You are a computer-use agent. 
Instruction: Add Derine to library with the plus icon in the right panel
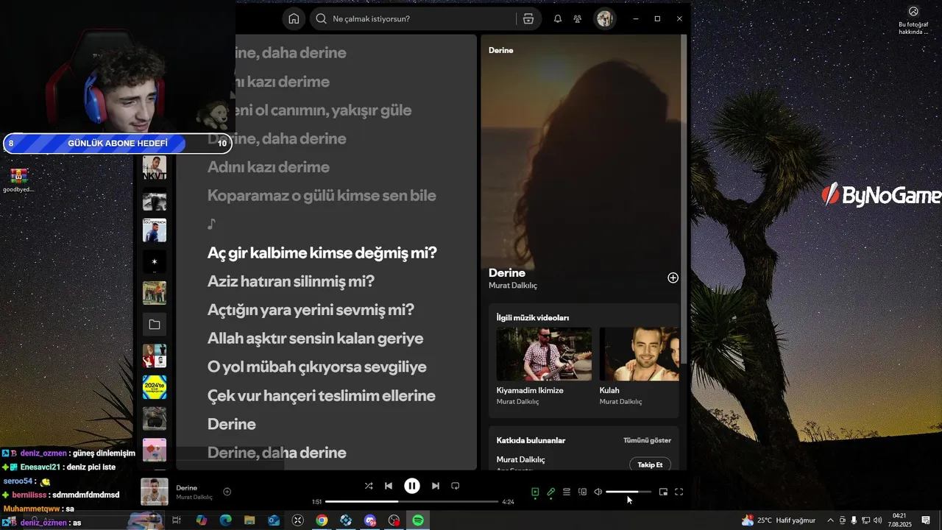(673, 278)
